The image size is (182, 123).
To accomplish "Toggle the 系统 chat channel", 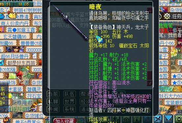I will (x=70, y=109).
